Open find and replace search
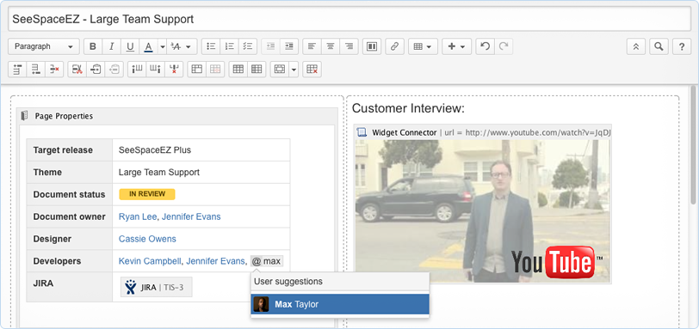 tap(659, 46)
